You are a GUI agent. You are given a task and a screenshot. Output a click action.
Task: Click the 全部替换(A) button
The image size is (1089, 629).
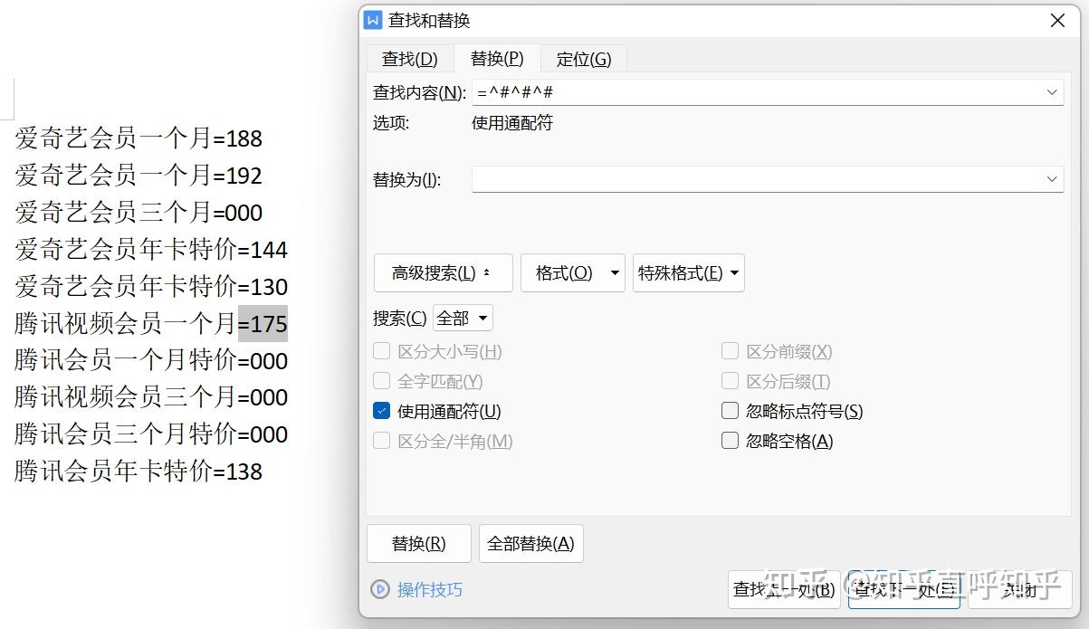click(531, 543)
